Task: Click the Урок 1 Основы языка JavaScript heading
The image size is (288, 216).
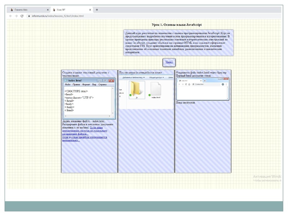Action: [x=179, y=25]
